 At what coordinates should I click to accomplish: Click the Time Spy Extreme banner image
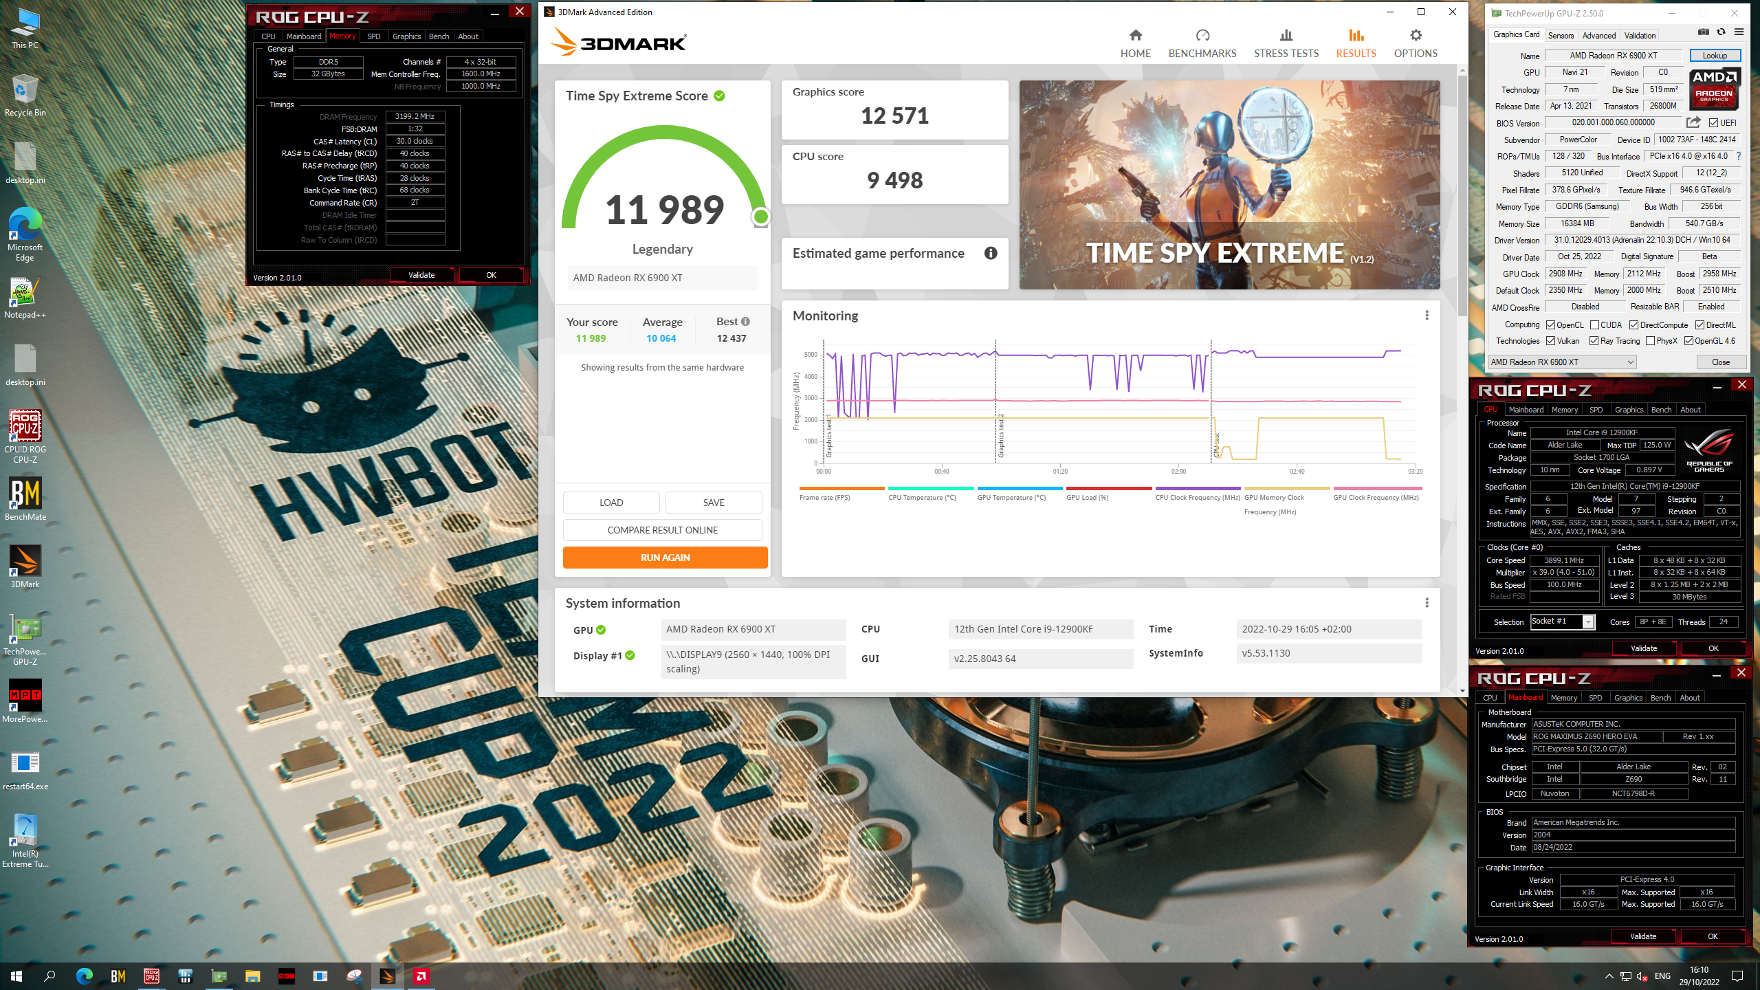pos(1229,184)
